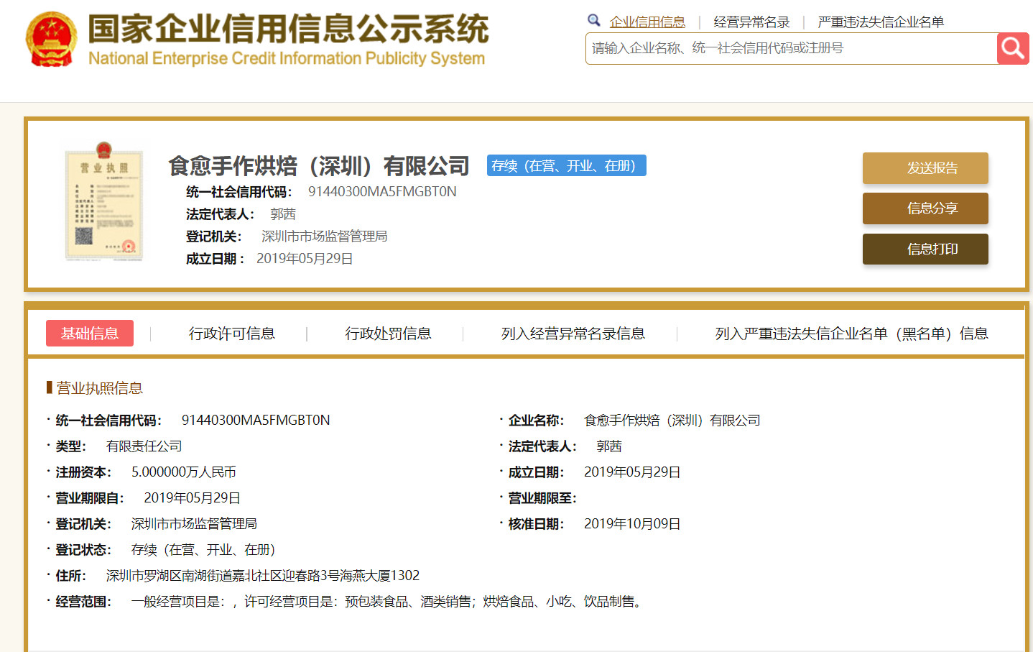1033x652 pixels.
Task: Select the 经营异常名录 search category
Action: tap(751, 22)
